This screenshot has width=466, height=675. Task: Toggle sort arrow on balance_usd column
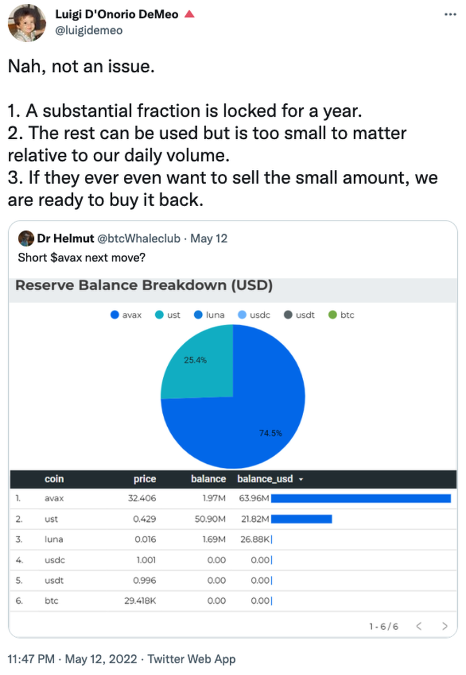pyautogui.click(x=301, y=479)
